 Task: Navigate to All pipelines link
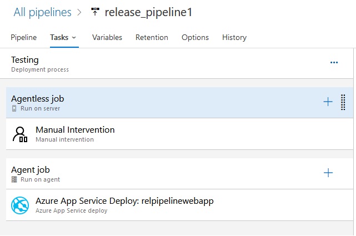coord(42,12)
